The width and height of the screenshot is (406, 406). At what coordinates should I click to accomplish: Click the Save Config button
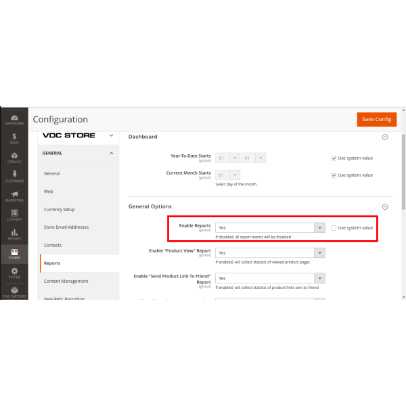click(x=376, y=119)
